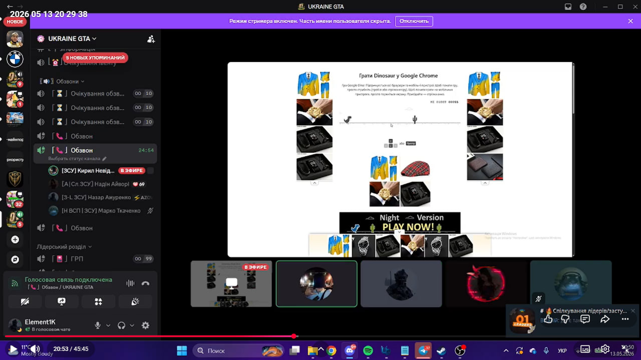Open Chrome from the taskbar

(332, 351)
